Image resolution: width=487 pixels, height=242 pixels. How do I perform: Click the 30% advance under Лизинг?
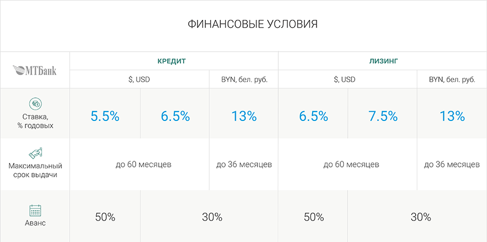tap(421, 217)
